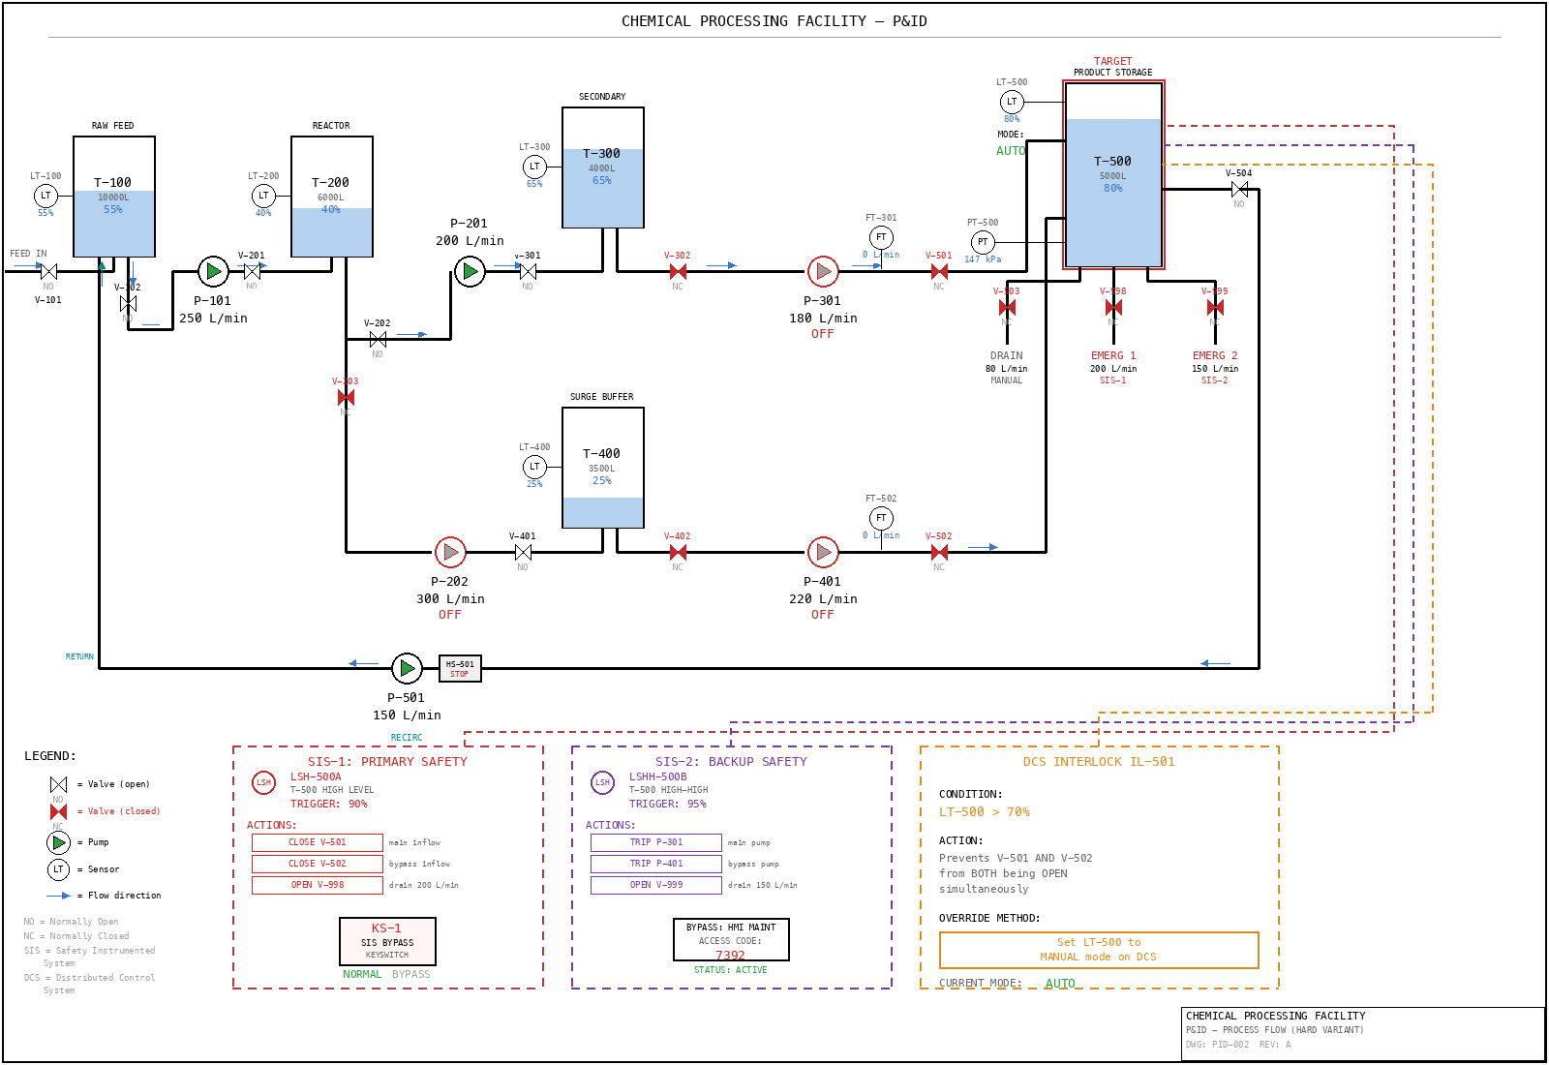
Task: Click TRIP P-401 action
Action: [x=656, y=864]
